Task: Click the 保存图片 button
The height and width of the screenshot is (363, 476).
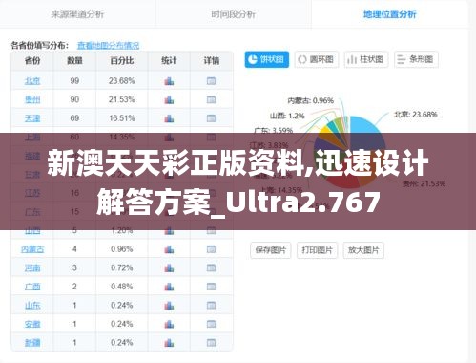Action: (271, 250)
